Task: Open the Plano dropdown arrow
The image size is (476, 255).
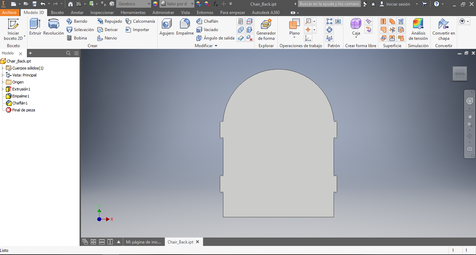Action: point(295,38)
